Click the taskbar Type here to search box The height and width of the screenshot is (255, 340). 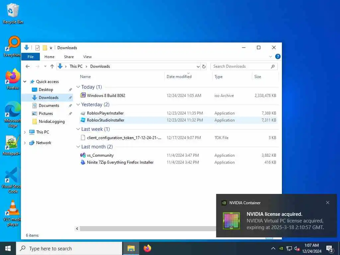coord(69,248)
